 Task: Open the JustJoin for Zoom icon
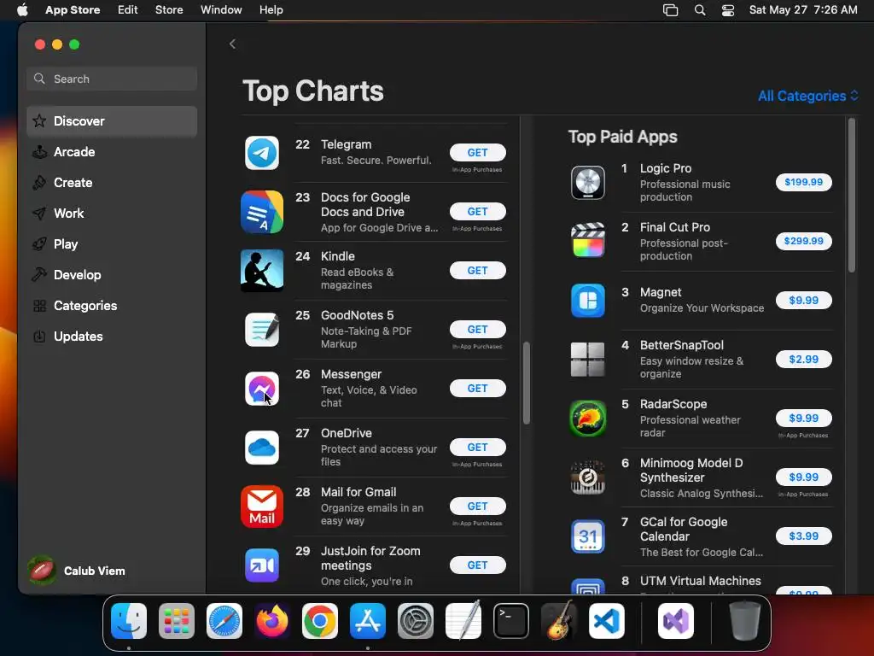pos(262,565)
